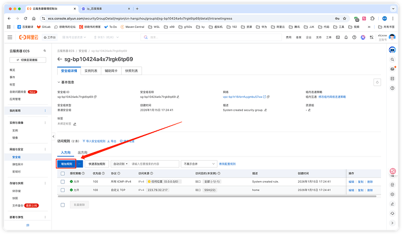Open the 实例列表 tab

[91, 71]
